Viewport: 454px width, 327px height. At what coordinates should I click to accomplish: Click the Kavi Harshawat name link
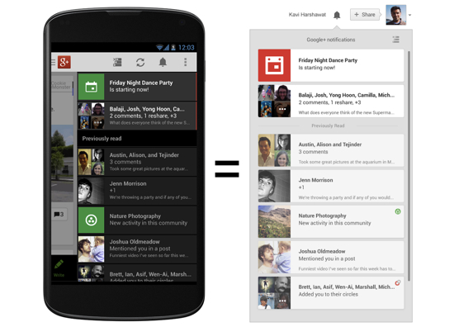(307, 15)
